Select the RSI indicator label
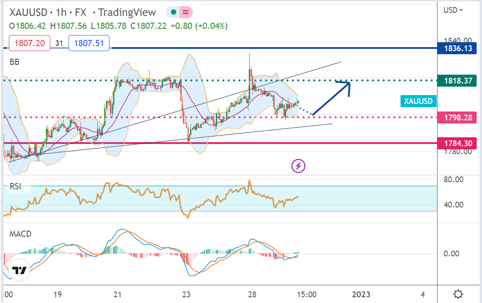Image resolution: width=482 pixels, height=303 pixels. tap(16, 186)
